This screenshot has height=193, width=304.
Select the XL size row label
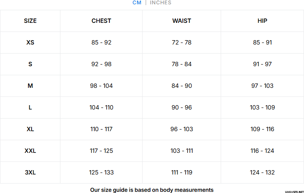pyautogui.click(x=30, y=129)
